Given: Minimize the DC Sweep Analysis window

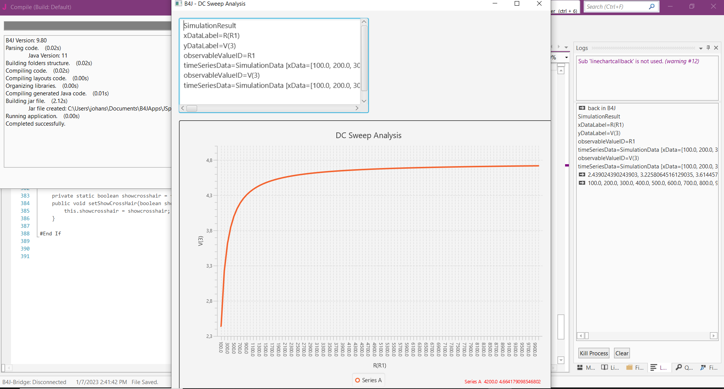Looking at the screenshot, I should (x=495, y=4).
